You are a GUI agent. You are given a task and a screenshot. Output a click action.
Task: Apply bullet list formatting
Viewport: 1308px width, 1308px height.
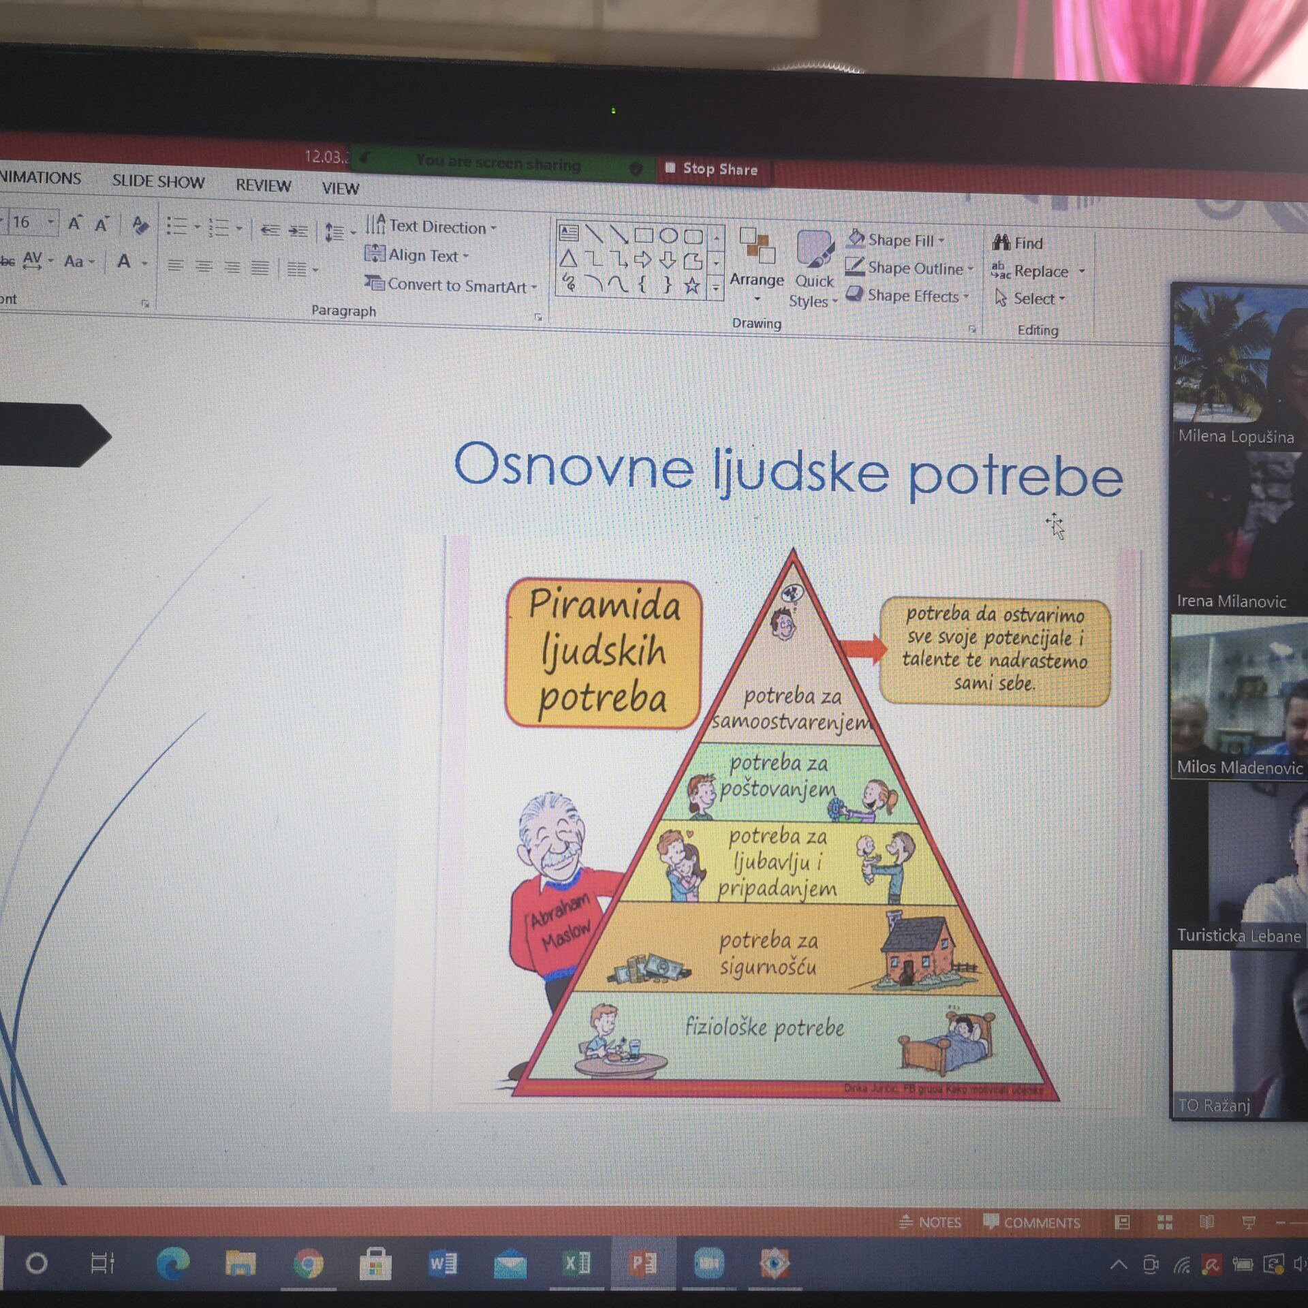tap(177, 226)
